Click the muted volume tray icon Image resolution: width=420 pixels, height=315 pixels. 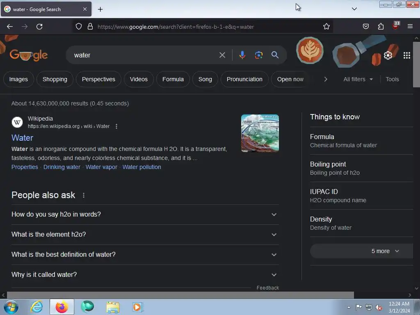[x=379, y=308]
